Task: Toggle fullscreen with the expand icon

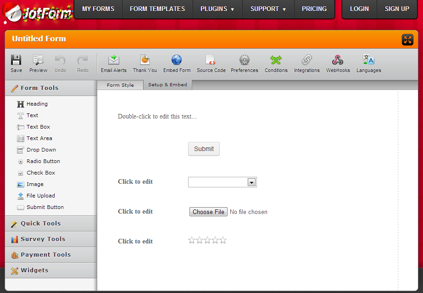Action: coord(407,39)
